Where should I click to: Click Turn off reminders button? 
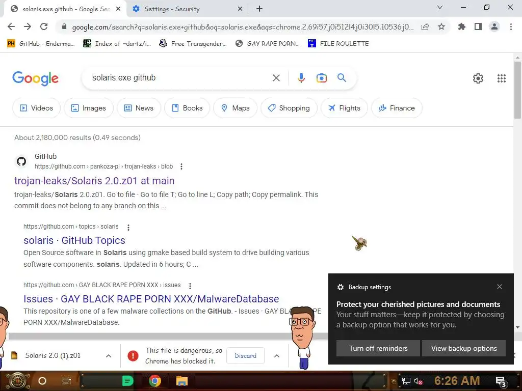click(378, 348)
